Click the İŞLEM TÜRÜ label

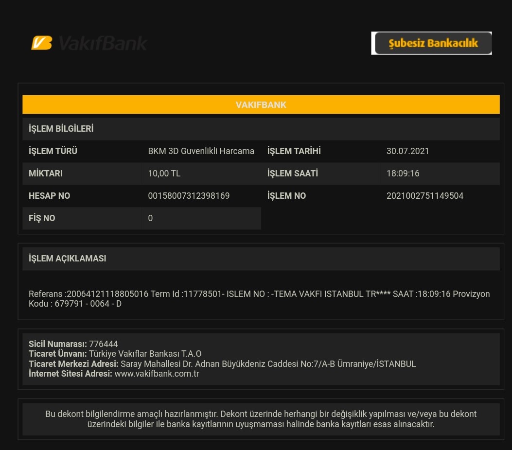tap(53, 151)
